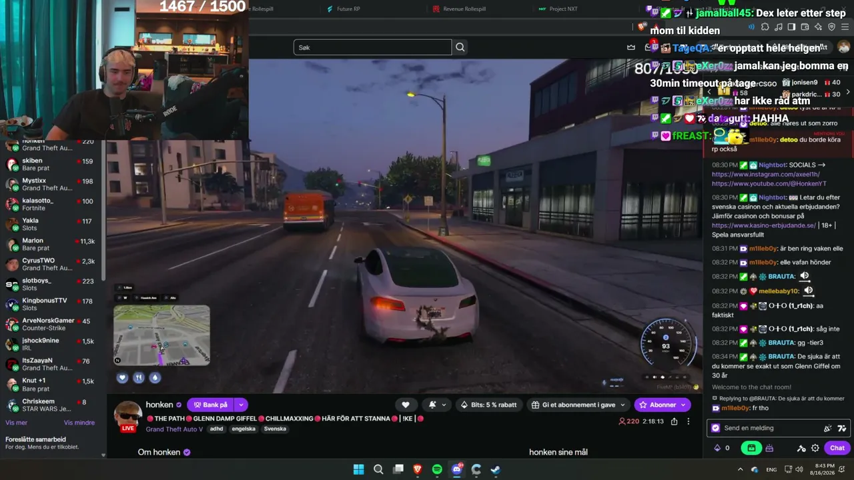Open Brave browser from the taskbar
Viewport: 854px width, 480px height.
tap(418, 469)
